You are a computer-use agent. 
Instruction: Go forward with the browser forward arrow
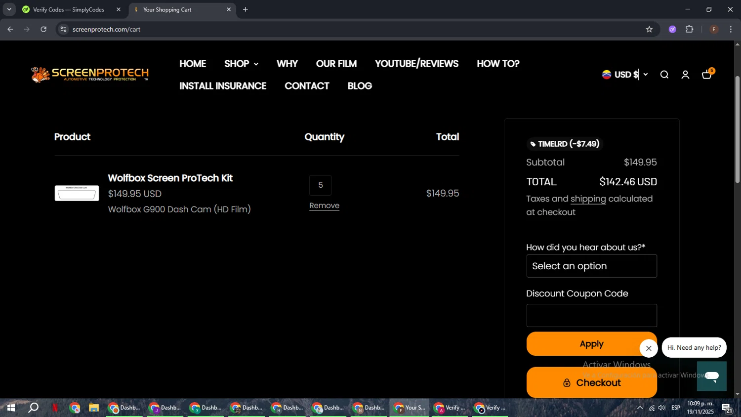27,29
